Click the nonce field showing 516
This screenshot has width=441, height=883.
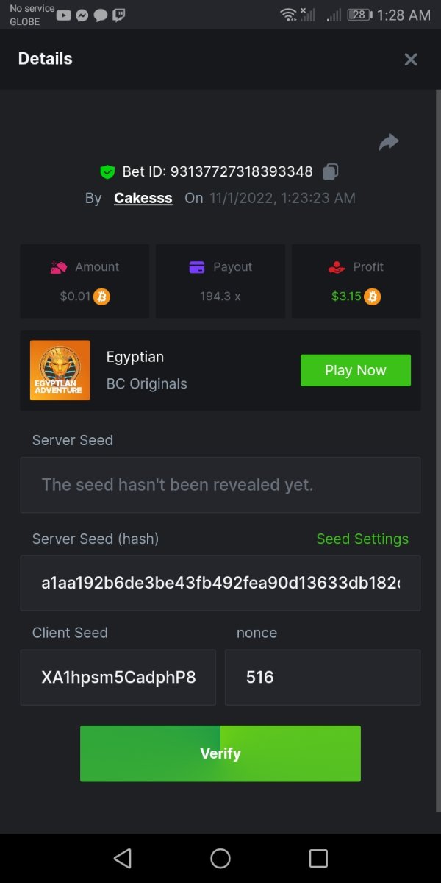pyautogui.click(x=323, y=678)
